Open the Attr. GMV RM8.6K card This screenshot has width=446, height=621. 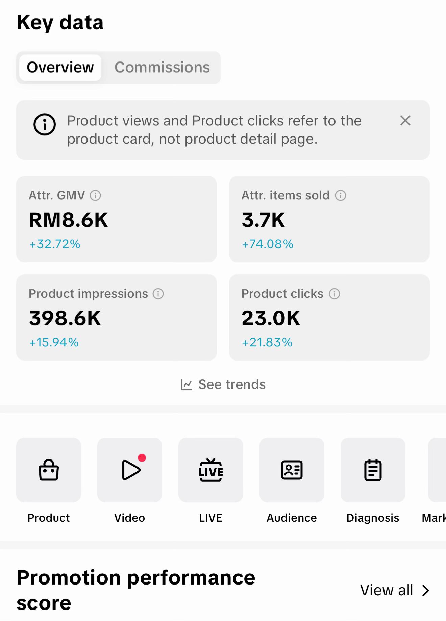coord(117,219)
